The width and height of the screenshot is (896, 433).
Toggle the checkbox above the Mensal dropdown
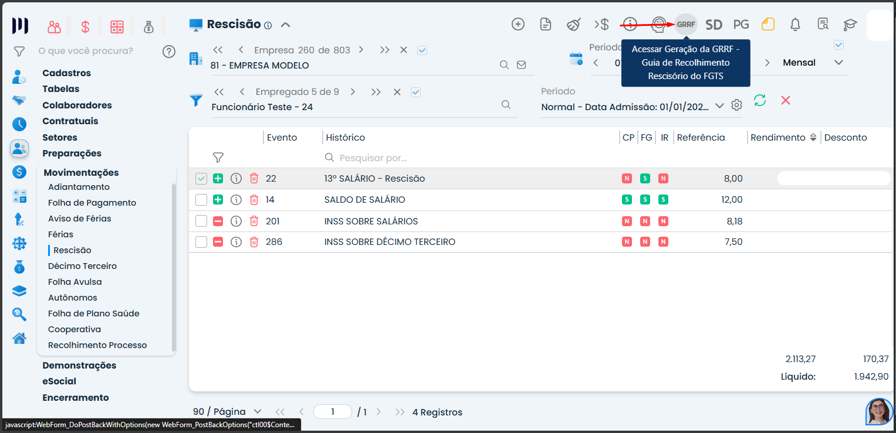[x=839, y=45]
